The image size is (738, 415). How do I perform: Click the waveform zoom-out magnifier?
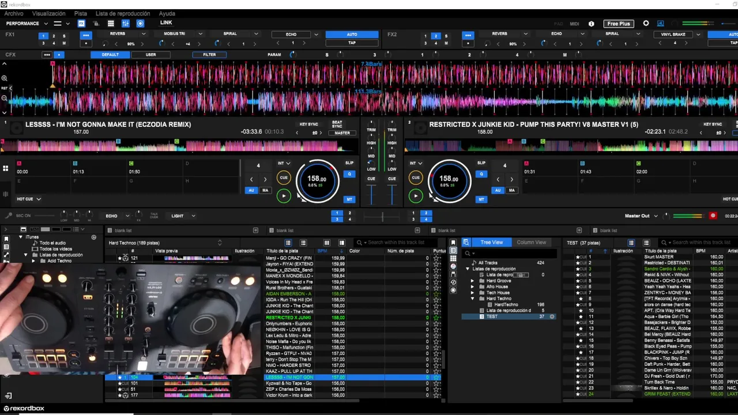click(4, 97)
